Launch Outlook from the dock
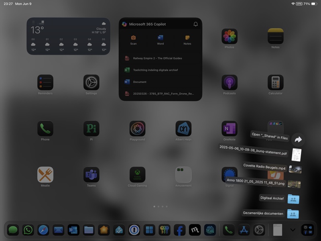 [73, 230]
